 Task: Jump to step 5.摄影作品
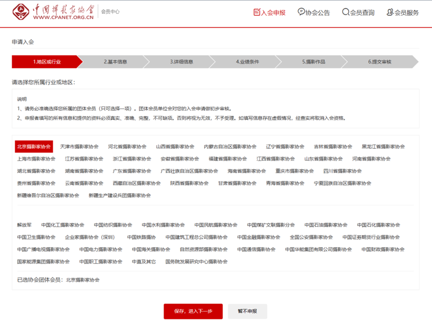[x=314, y=61]
